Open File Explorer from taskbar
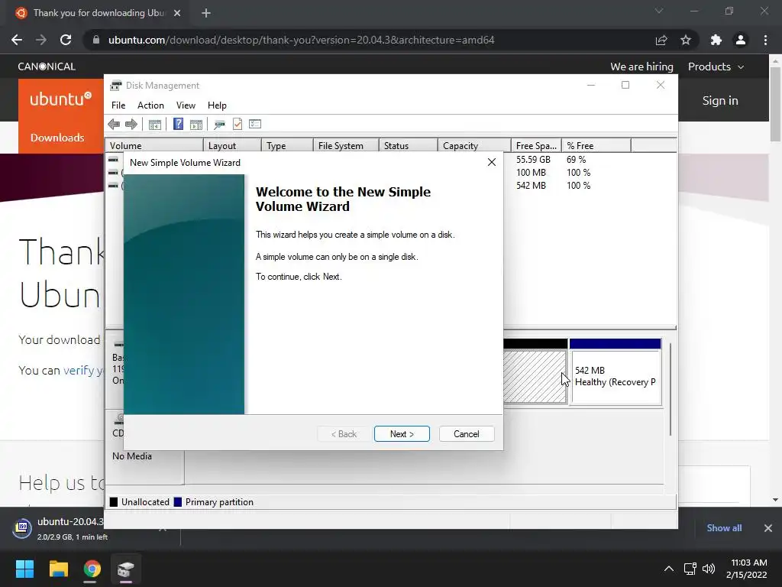This screenshot has width=782, height=587. coord(58,569)
